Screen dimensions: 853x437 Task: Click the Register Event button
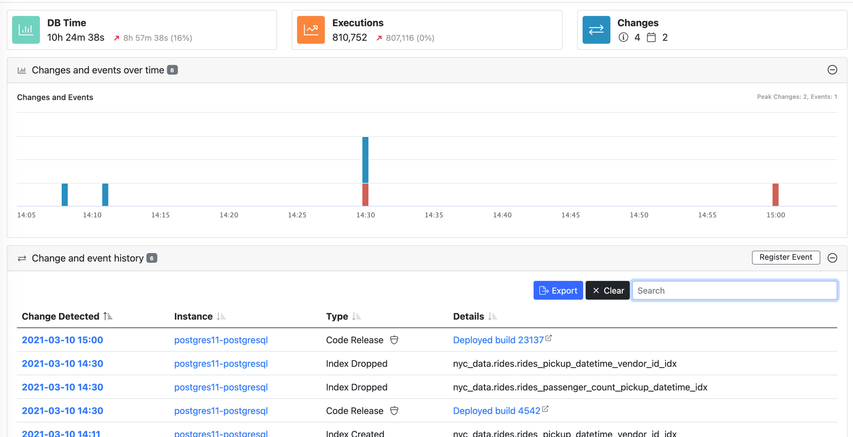pos(786,257)
